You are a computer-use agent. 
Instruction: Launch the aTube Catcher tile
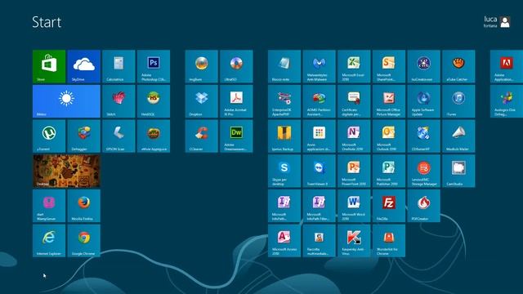(458, 66)
